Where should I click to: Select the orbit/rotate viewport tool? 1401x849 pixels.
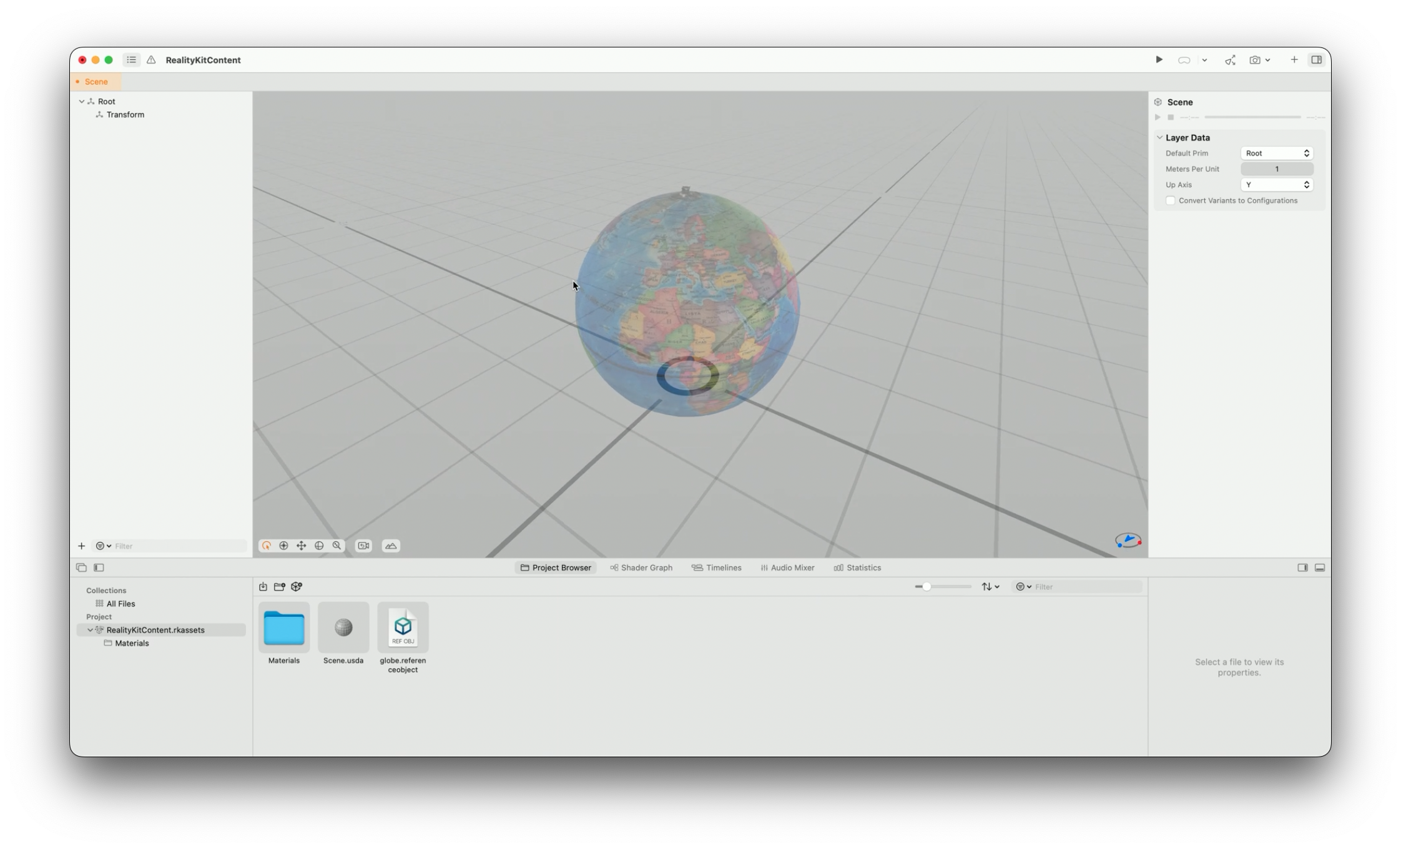tap(267, 546)
